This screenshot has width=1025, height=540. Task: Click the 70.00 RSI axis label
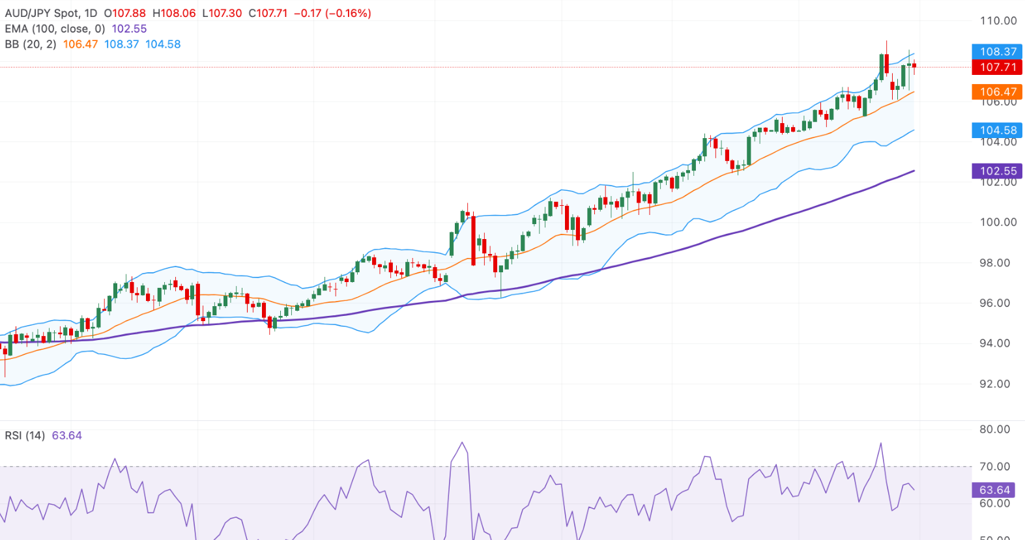[x=994, y=466]
